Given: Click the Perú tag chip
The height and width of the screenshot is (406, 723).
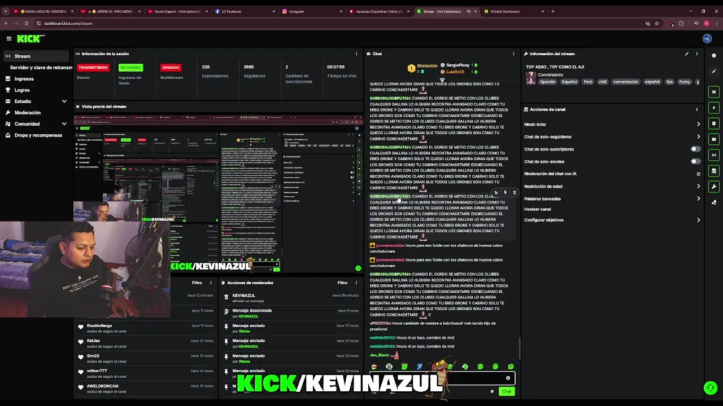Looking at the screenshot, I should 588,82.
